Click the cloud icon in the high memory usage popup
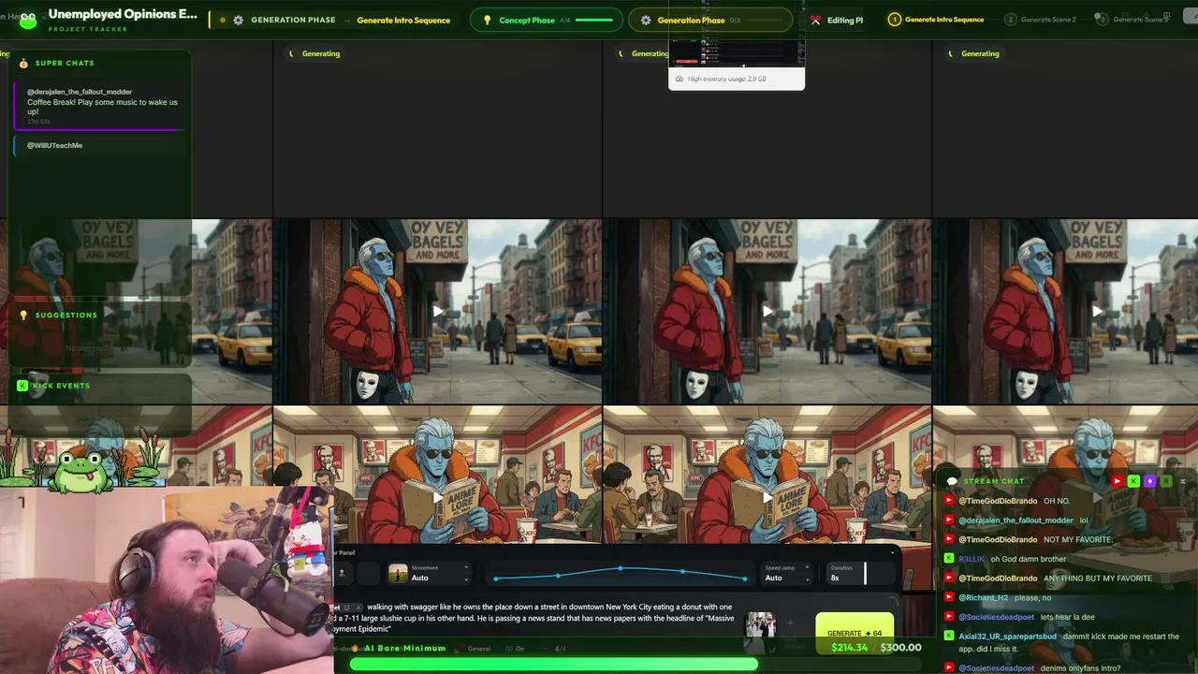This screenshot has width=1198, height=674. point(679,79)
